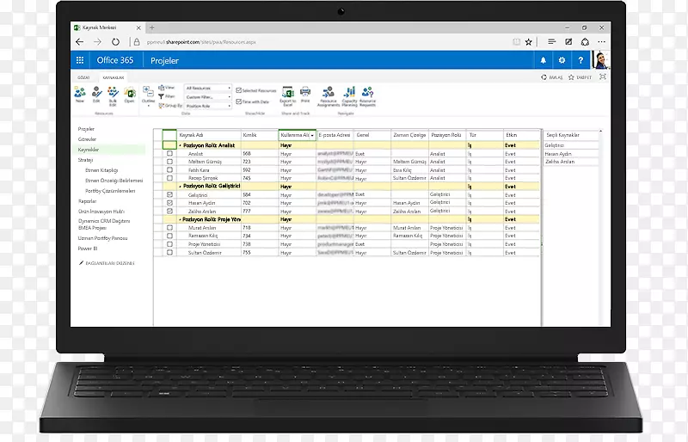This screenshot has height=442, width=688.
Task: Click the Projeler header title
Action: [x=164, y=60]
